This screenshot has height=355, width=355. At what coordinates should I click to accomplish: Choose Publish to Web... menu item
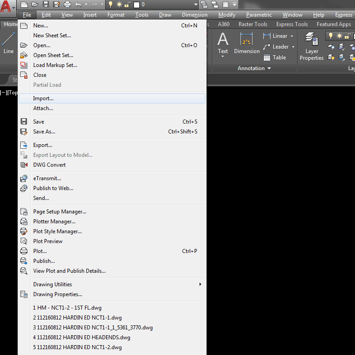(112, 188)
